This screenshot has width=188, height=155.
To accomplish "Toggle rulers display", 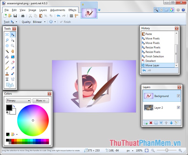I will (76, 16).
